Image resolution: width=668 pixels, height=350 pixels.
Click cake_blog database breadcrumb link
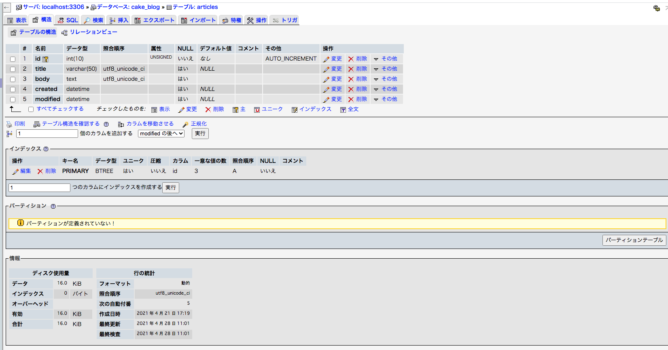coord(145,7)
